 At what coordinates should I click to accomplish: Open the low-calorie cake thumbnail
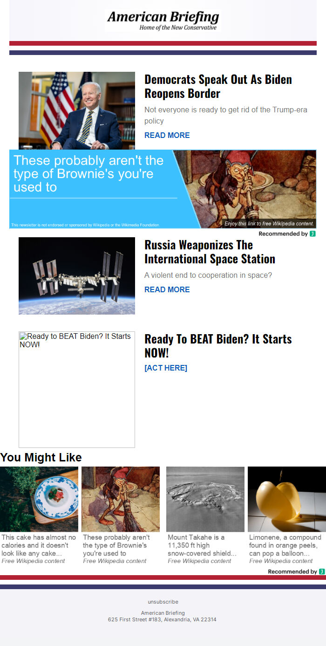tap(39, 499)
